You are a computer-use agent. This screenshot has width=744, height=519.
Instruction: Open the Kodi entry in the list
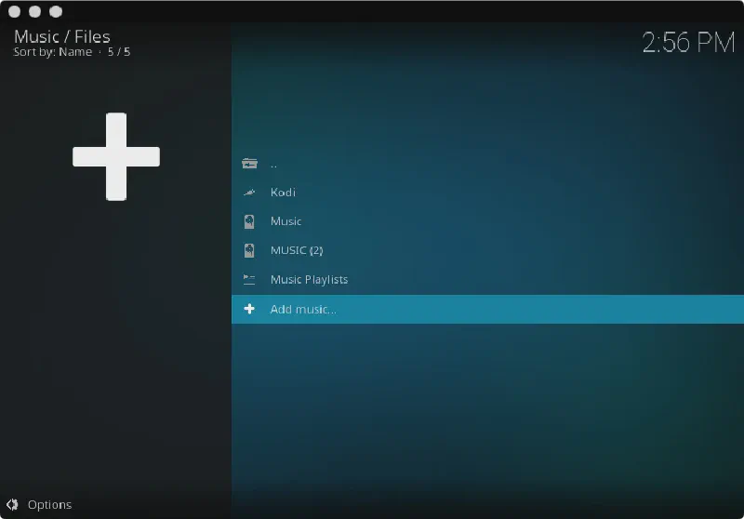283,193
